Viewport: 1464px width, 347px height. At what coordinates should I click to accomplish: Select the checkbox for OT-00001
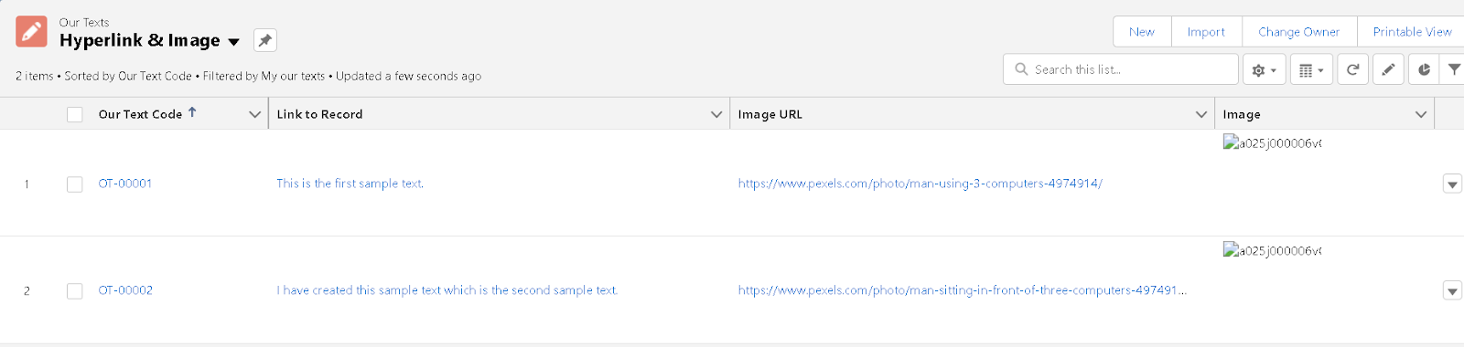coord(75,184)
